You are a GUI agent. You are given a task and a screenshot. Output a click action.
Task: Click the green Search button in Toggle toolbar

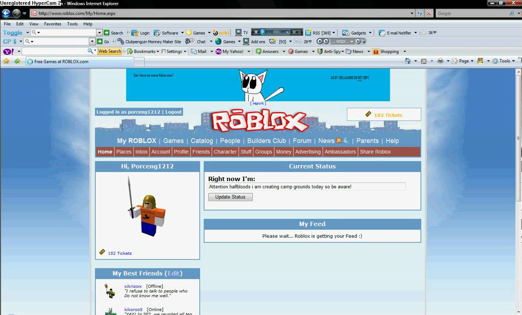click(x=114, y=33)
